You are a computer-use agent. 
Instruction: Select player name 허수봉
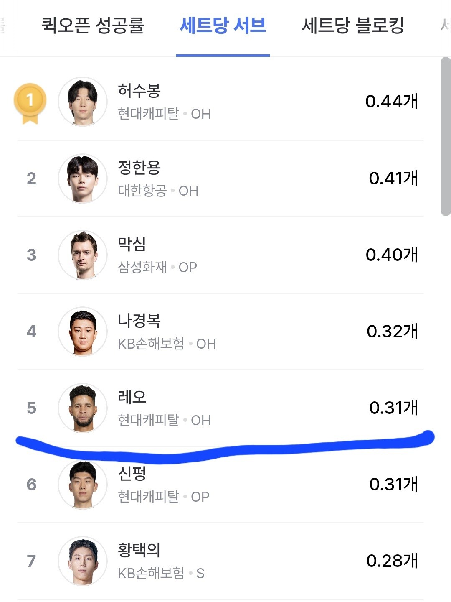coord(139,90)
